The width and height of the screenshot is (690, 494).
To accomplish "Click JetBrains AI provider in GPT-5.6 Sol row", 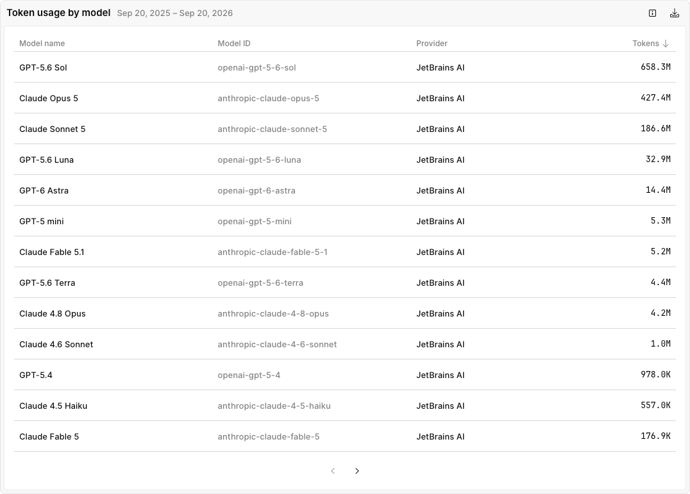I will point(441,68).
